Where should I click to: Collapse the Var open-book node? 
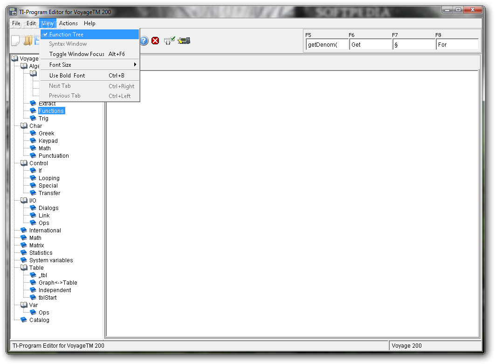(x=24, y=305)
